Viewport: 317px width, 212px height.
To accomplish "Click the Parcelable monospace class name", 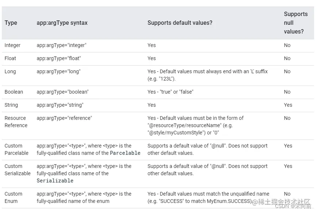I will coord(125,153).
